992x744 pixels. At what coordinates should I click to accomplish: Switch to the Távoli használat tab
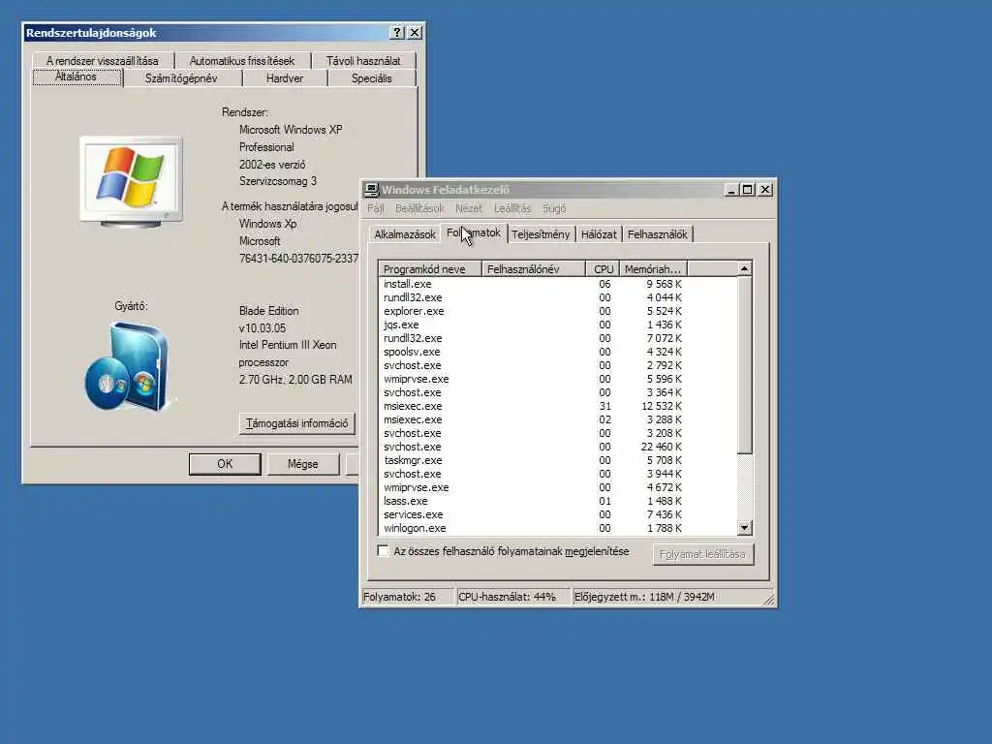click(x=363, y=61)
